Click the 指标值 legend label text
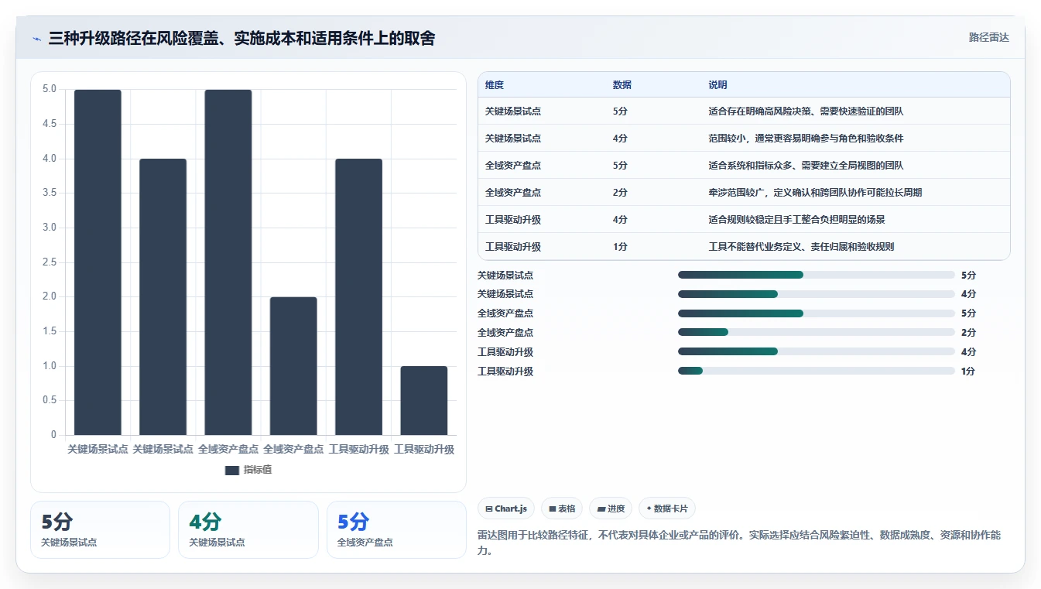 (x=258, y=470)
